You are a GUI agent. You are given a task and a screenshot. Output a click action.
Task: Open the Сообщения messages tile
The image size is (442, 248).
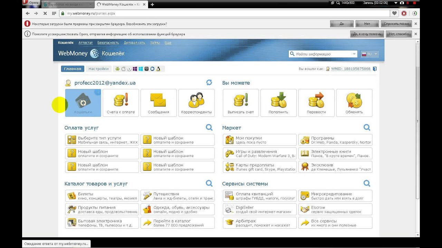tap(158, 103)
